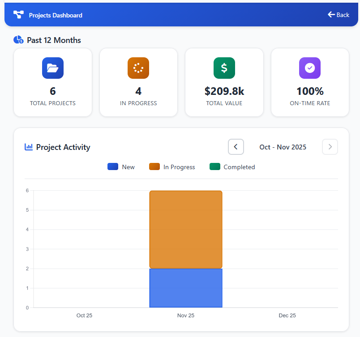Click the blue folder icon above Total Projects

coord(52,68)
